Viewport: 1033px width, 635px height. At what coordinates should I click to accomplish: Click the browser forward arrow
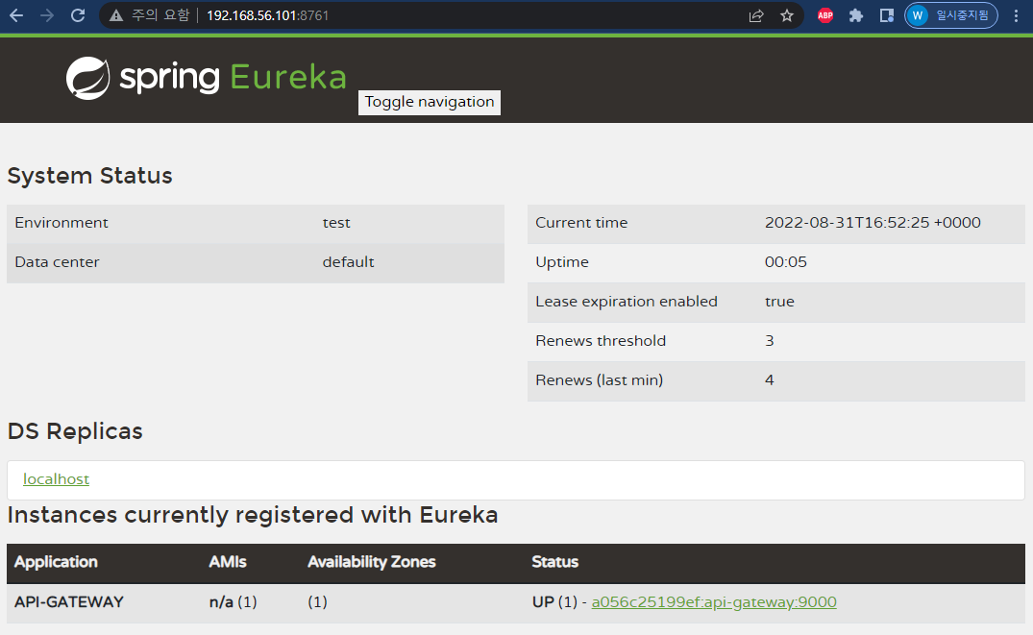pyautogui.click(x=47, y=15)
